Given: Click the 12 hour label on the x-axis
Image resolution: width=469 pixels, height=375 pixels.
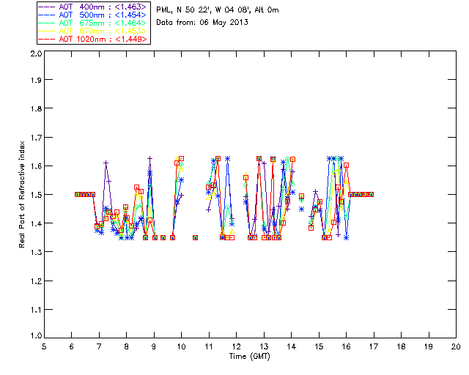Looking at the screenshot, I should point(236,346).
